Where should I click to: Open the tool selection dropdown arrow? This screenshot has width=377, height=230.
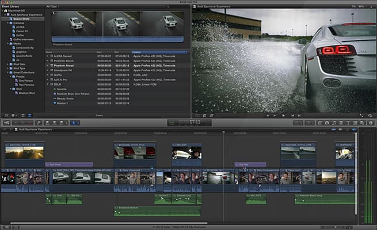78,122
